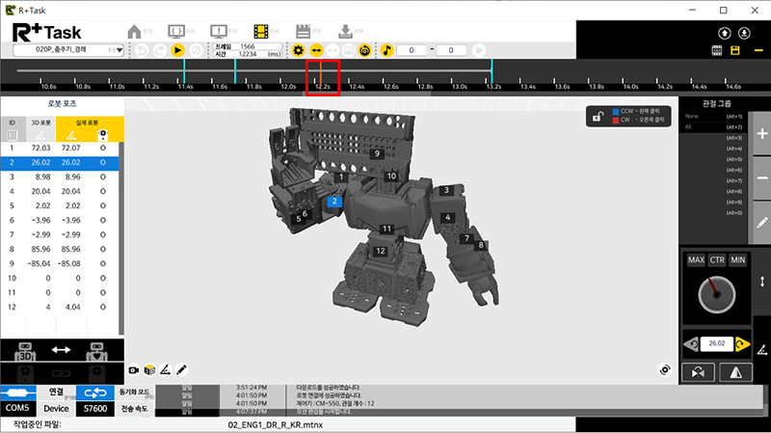
Task: Open the 57600 baud rate selector
Action: [95, 410]
